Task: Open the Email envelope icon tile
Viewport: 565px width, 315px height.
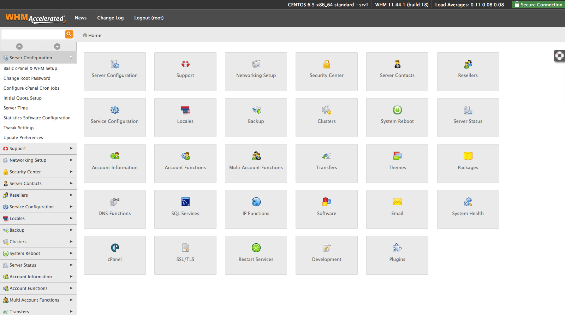Action: point(397,202)
